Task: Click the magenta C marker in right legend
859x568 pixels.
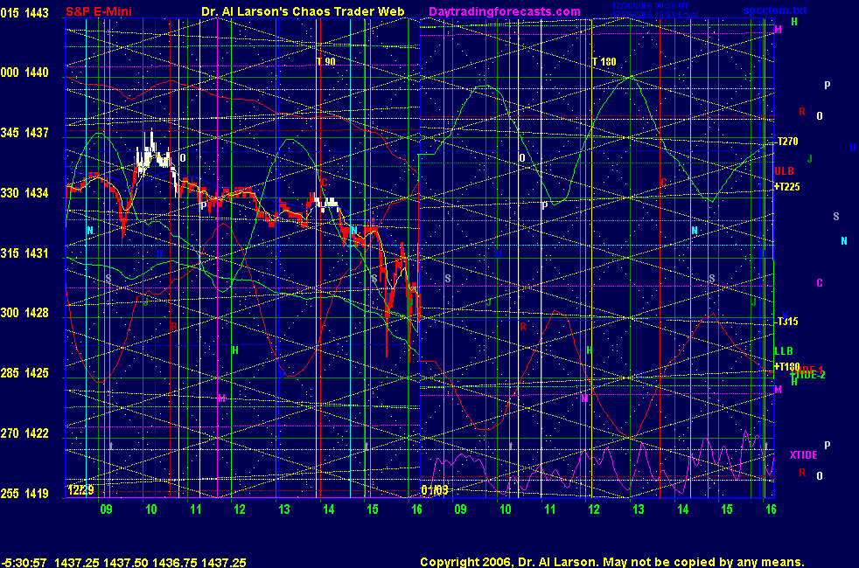Action: tap(820, 282)
